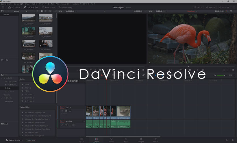The height and width of the screenshot is (143, 237).
Task: Open the Sound Library panel
Action: coord(65,8)
